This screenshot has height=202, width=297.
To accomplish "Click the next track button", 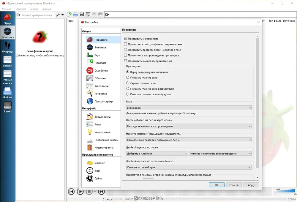I will coord(101,192).
